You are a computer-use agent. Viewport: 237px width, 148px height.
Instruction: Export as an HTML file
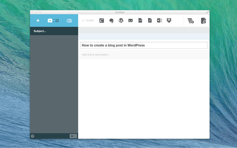tap(140, 20)
